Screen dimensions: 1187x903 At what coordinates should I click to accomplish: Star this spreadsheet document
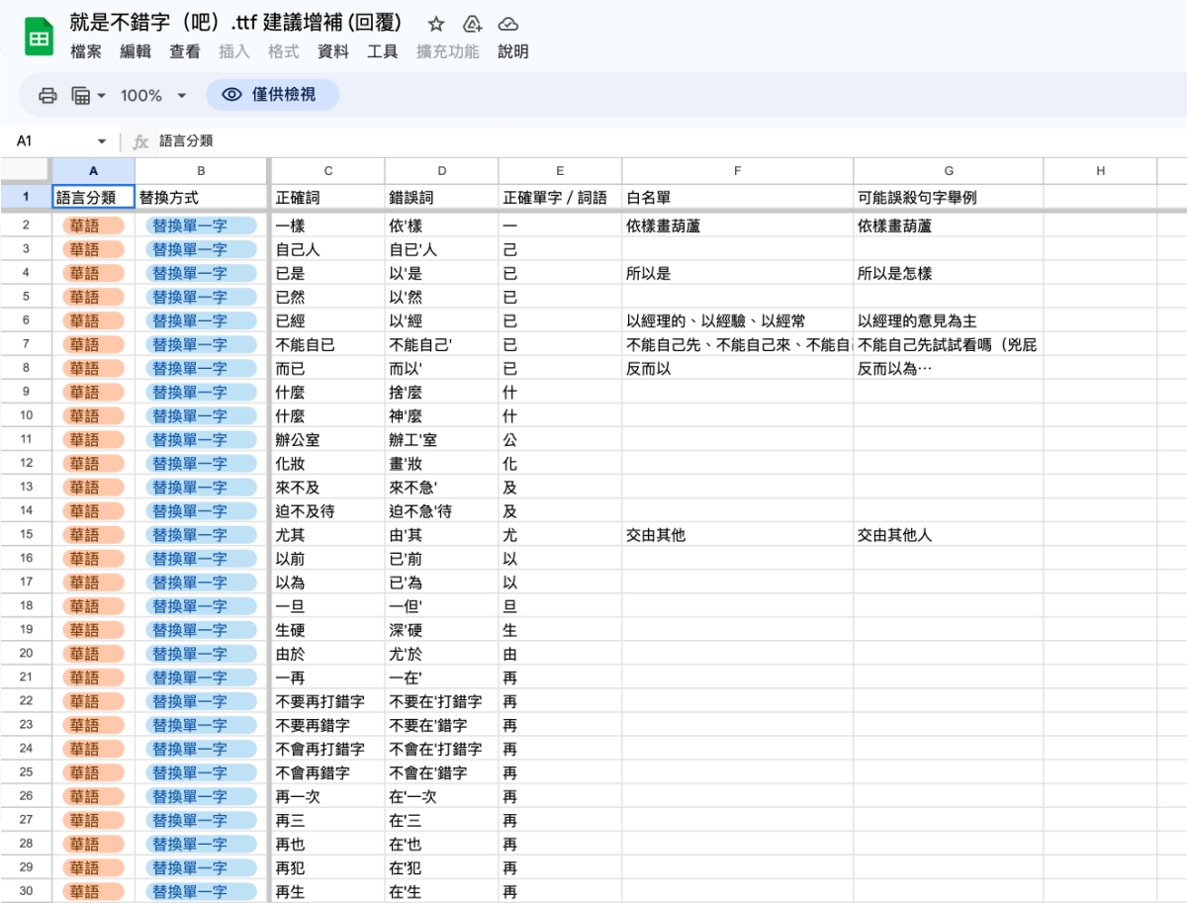[x=436, y=25]
